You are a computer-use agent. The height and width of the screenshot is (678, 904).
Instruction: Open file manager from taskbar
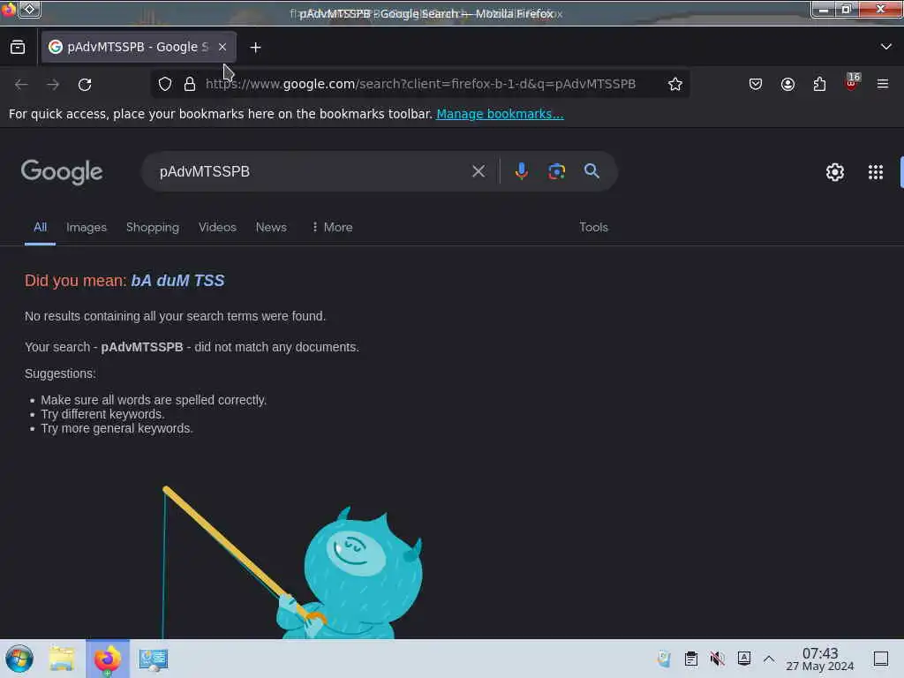[x=62, y=659]
